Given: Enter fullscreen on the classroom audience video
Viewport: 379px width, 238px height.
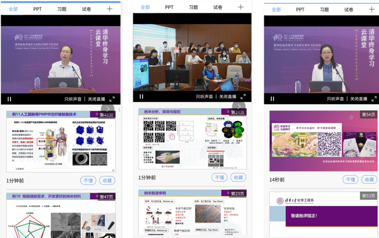Looking at the screenshot, I should 243,97.
